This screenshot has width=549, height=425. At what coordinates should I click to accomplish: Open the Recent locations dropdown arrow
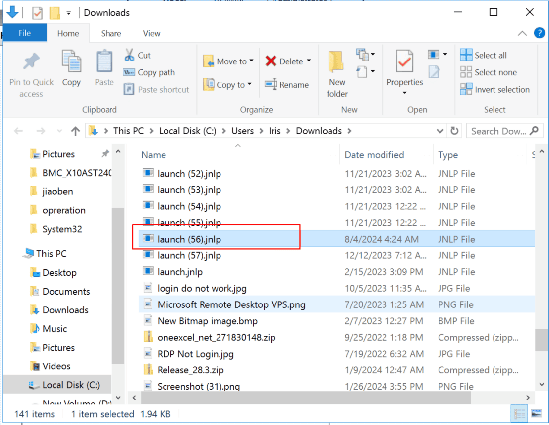coord(59,131)
